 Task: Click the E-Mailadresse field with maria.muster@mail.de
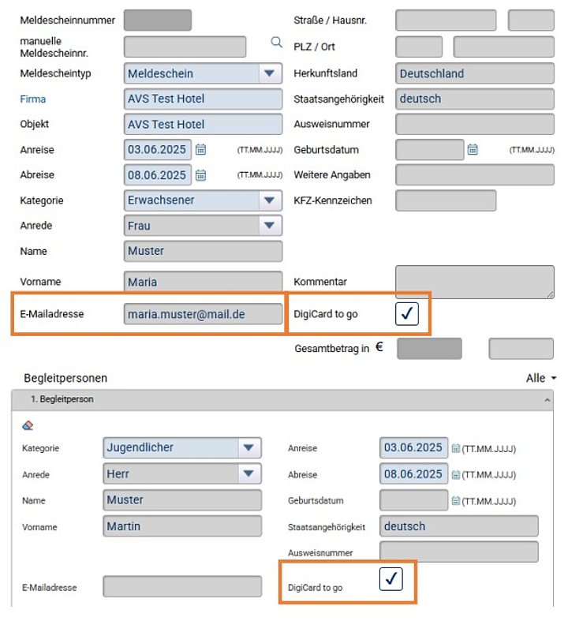pos(203,314)
